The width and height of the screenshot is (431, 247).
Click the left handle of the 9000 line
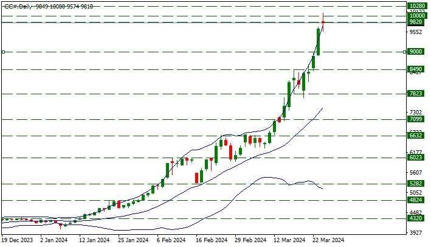point(3,52)
